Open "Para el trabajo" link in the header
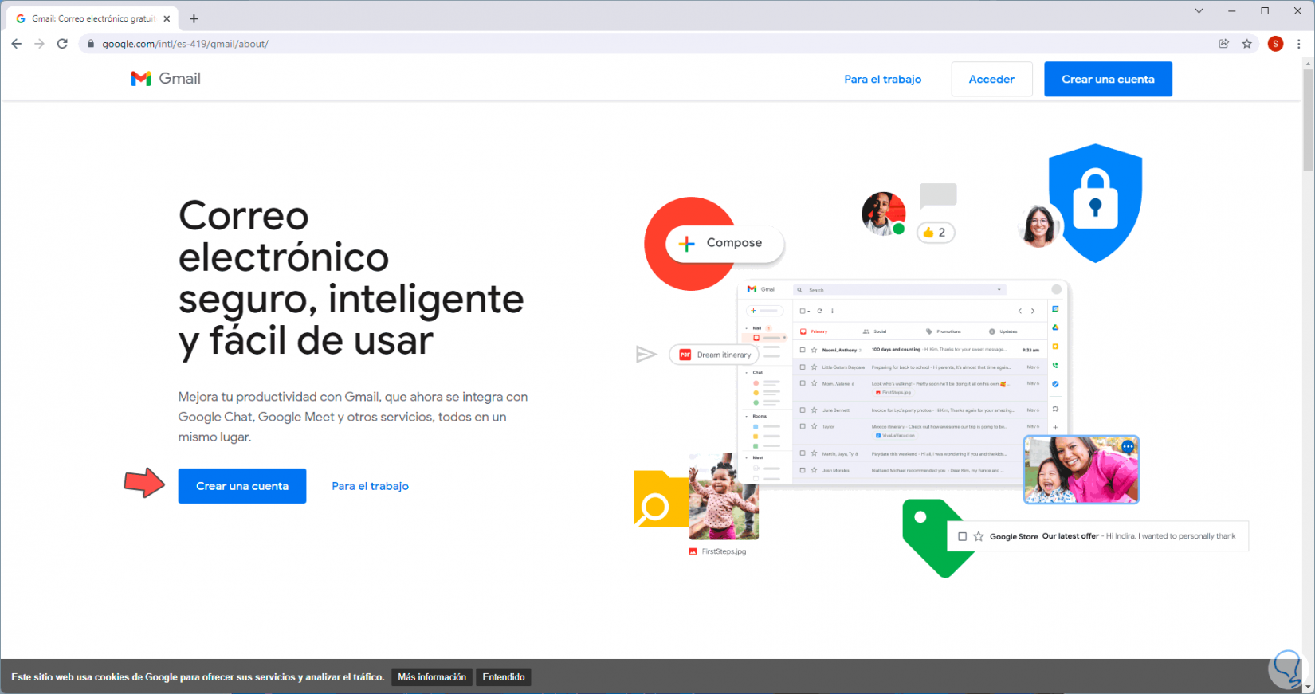The image size is (1315, 694). coord(883,79)
